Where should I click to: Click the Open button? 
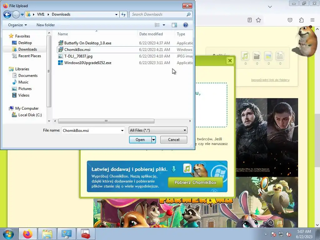[140, 140]
